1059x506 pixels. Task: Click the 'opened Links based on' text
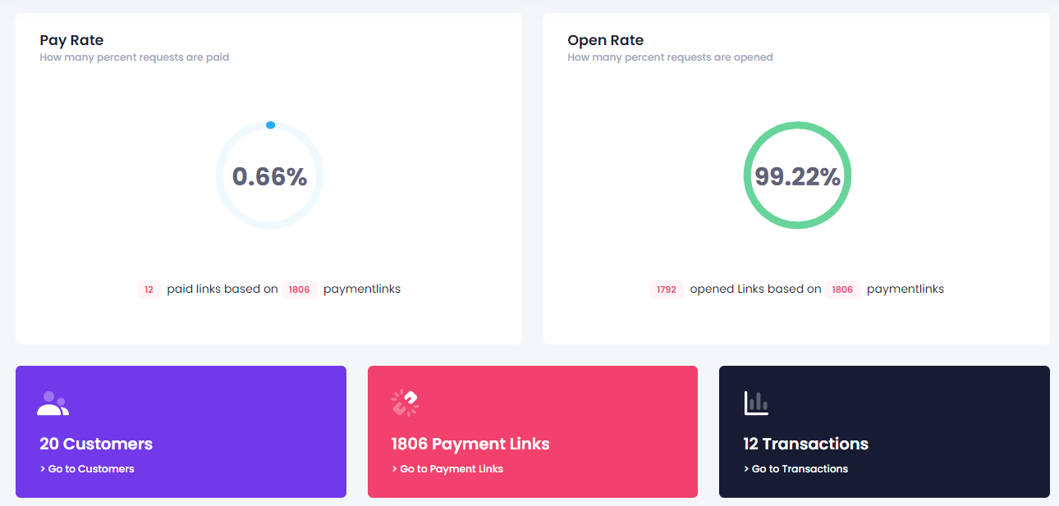coord(755,289)
